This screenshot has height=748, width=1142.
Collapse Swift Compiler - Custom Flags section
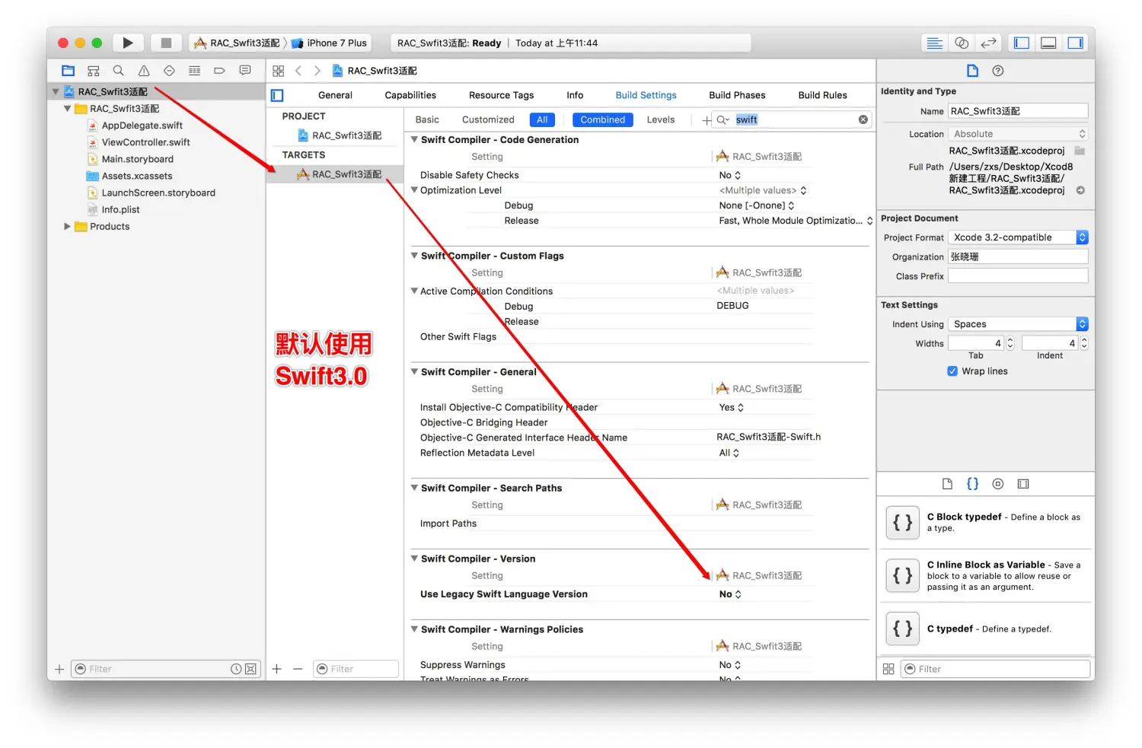pos(414,256)
